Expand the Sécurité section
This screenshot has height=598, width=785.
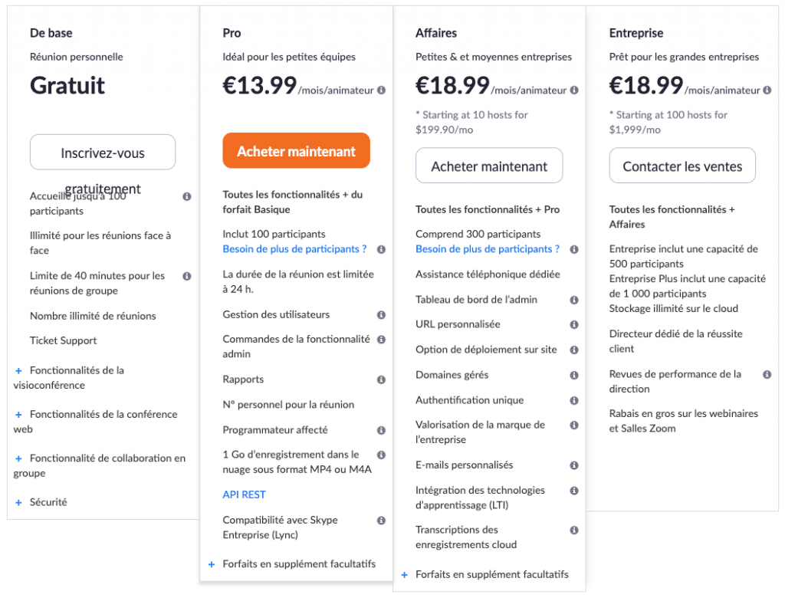pos(18,502)
